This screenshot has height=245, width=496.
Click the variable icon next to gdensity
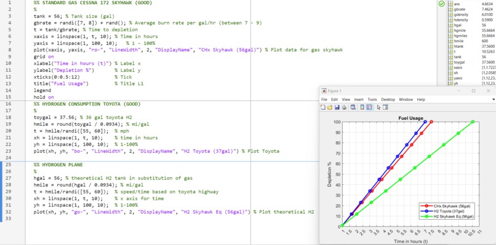click(450, 15)
